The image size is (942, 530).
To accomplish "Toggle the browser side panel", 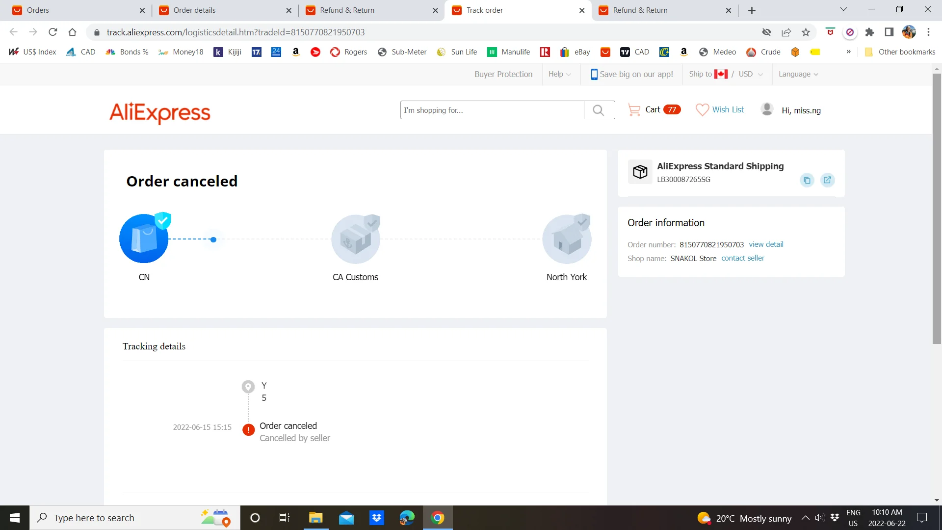I will [889, 32].
